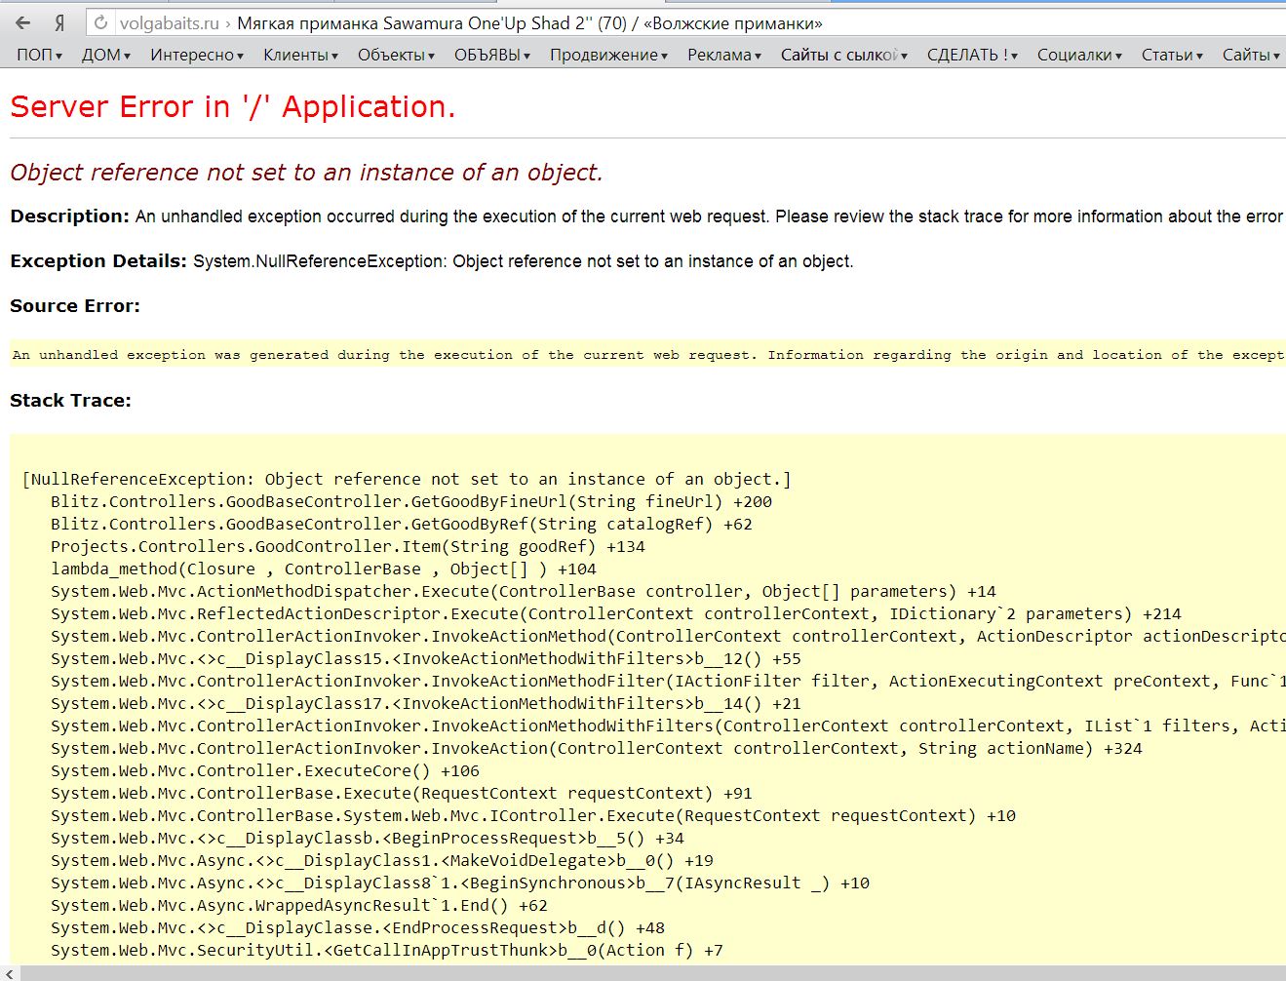Viewport: 1286px width, 981px height.
Task: Open the Сайты bookmarks folder
Action: pyautogui.click(x=1251, y=56)
